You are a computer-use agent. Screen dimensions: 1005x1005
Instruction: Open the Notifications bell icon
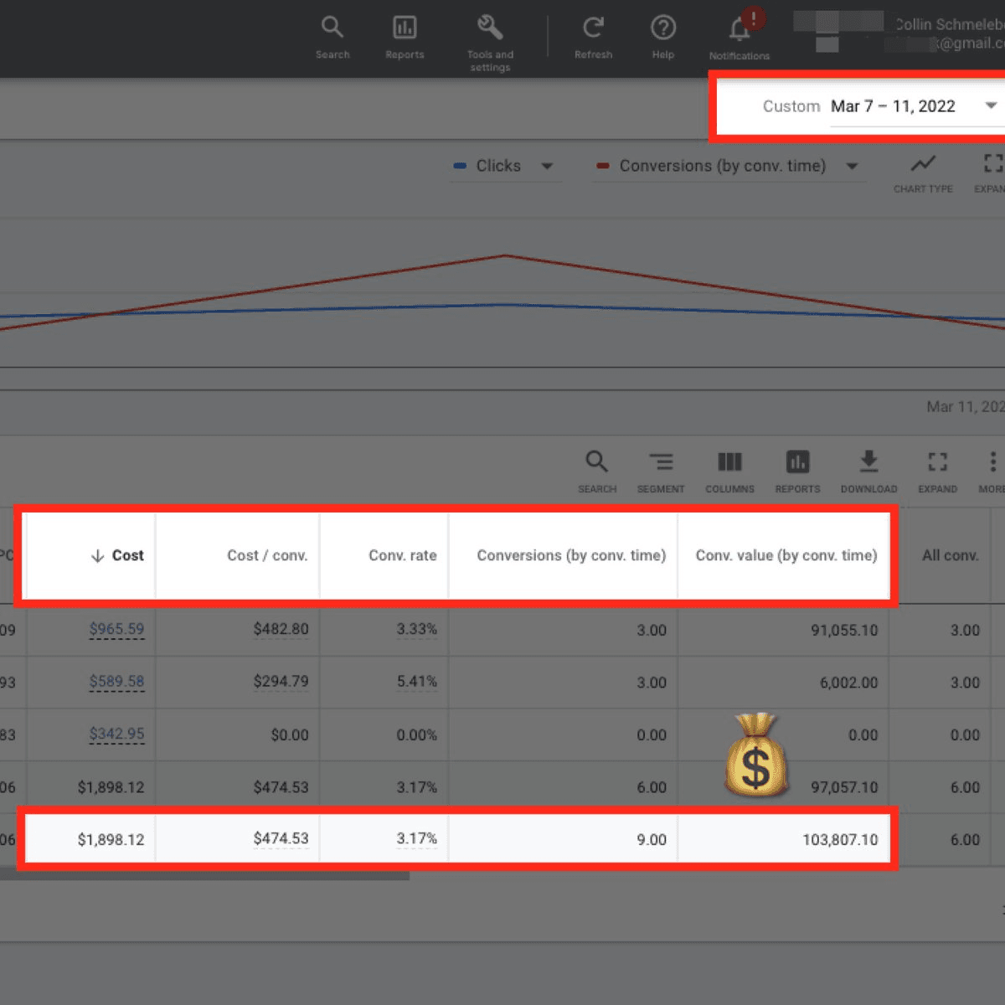tap(740, 29)
